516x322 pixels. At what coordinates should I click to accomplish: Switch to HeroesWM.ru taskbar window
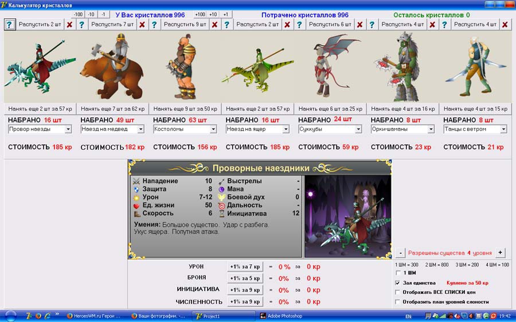[x=93, y=316]
